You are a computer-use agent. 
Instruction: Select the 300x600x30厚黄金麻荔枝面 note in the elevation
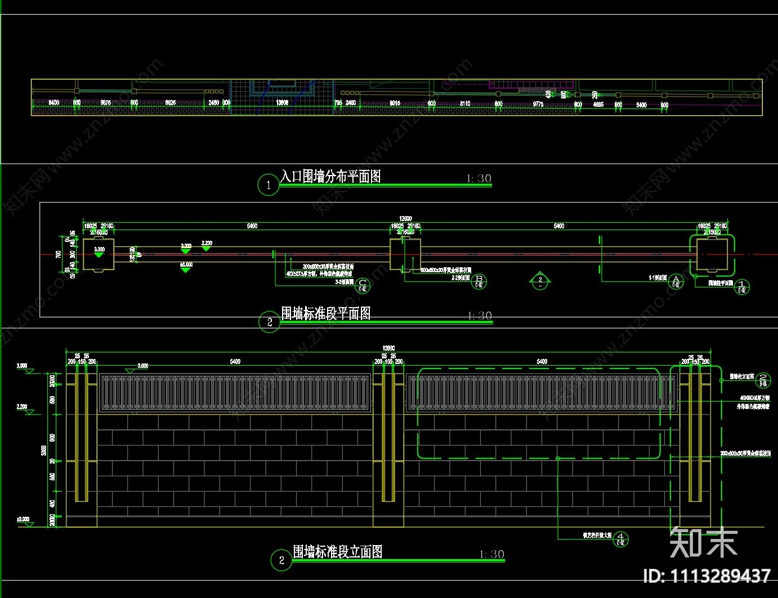pos(746,453)
